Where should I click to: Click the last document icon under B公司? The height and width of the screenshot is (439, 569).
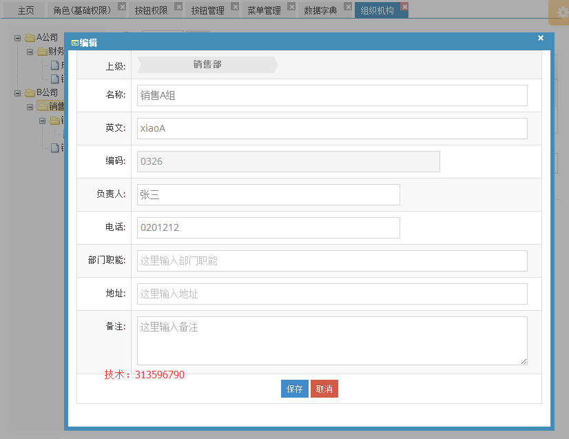(x=55, y=147)
